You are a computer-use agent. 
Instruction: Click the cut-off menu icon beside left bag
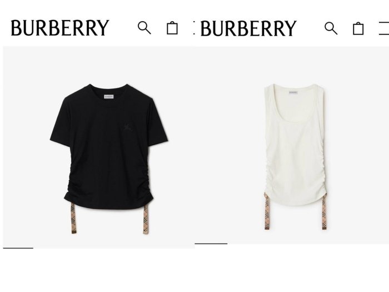[194, 28]
